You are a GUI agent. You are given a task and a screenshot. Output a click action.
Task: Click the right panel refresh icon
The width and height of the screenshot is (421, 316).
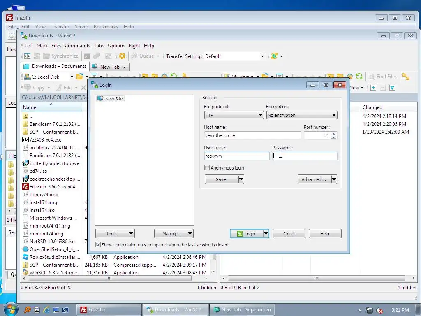pyautogui.click(x=359, y=77)
